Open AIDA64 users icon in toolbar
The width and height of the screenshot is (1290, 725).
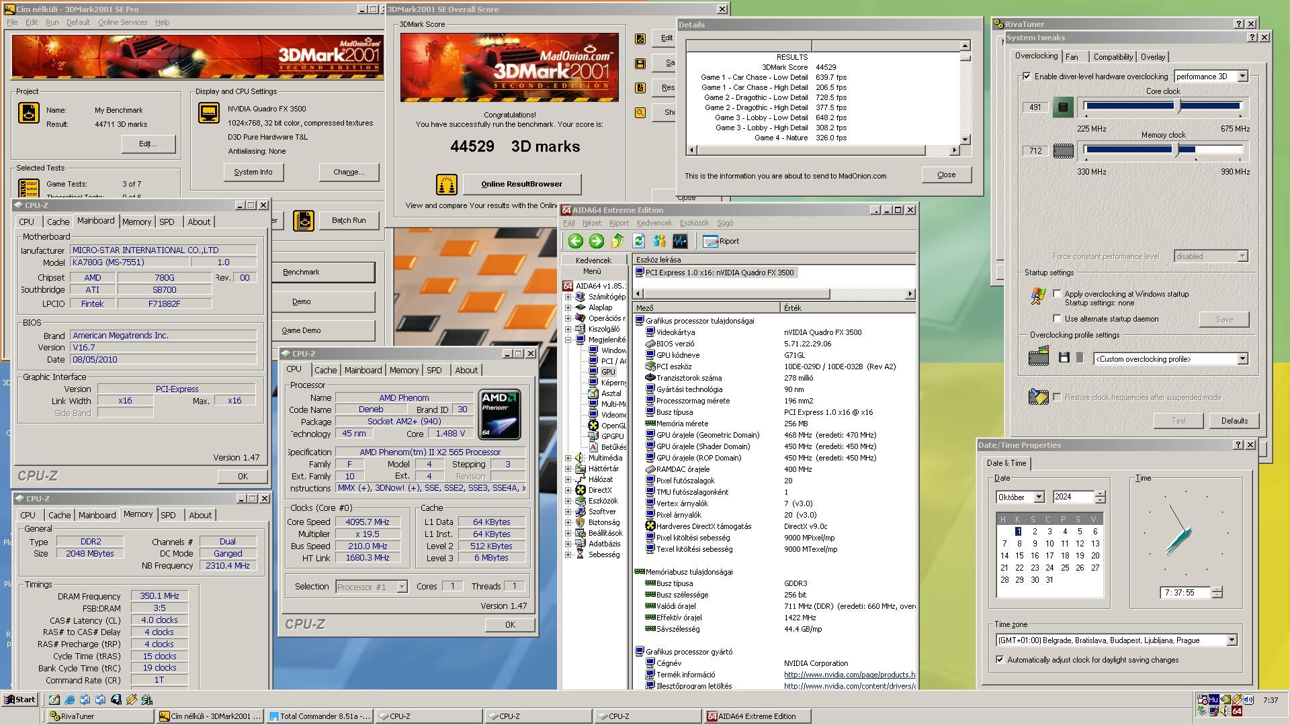point(659,241)
